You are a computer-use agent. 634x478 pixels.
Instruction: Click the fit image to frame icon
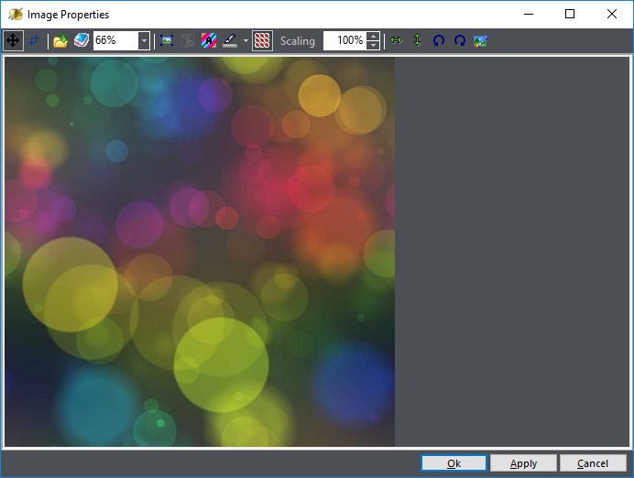tap(167, 40)
